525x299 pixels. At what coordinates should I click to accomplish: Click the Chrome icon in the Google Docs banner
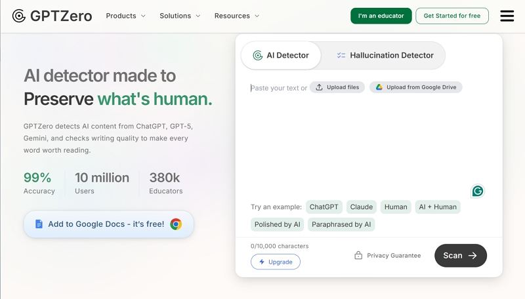pyautogui.click(x=176, y=224)
